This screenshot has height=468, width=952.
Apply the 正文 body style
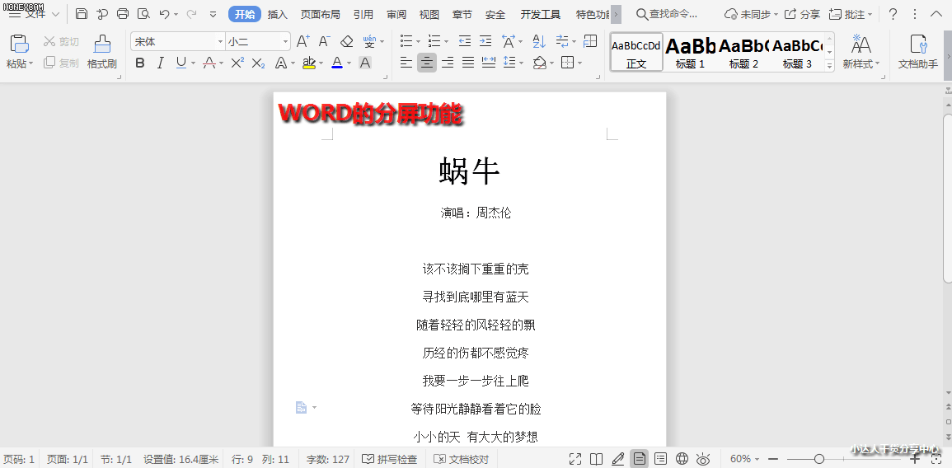tap(636, 52)
